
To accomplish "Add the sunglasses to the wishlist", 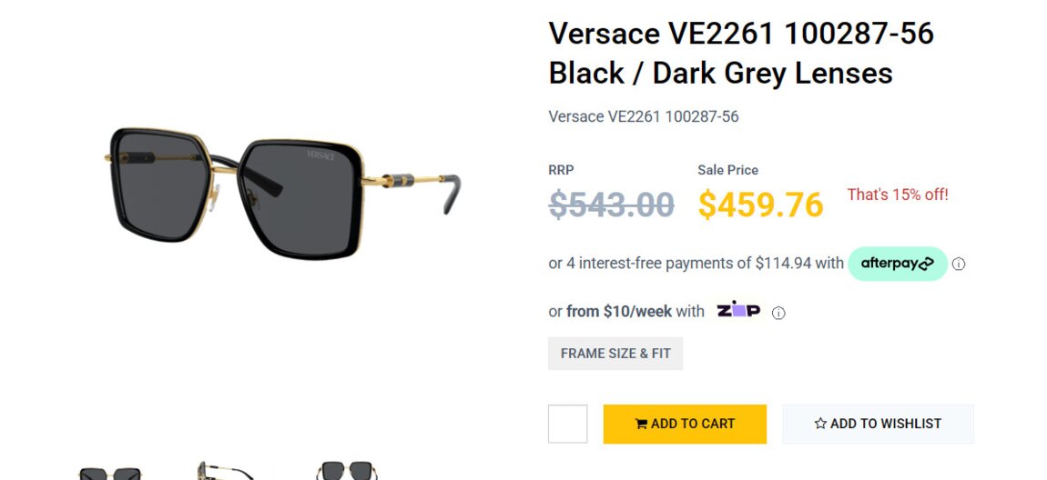I will point(878,424).
